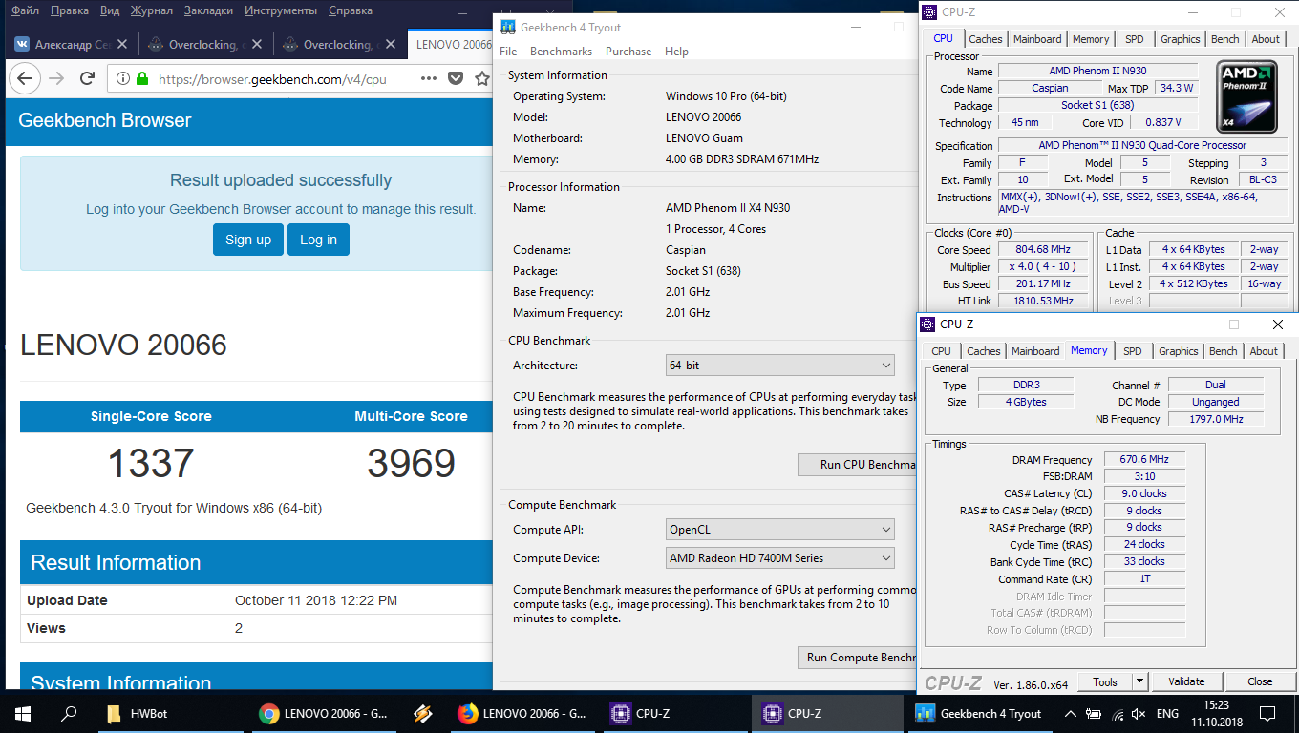The image size is (1299, 733).
Task: Click the Log in button
Action: tap(318, 240)
